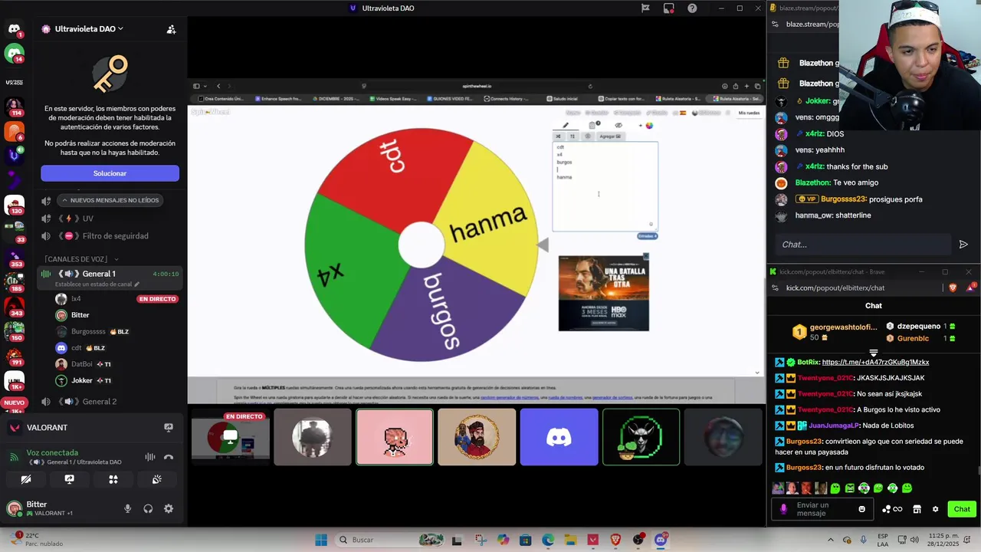Open Discord user settings gear

[169, 508]
